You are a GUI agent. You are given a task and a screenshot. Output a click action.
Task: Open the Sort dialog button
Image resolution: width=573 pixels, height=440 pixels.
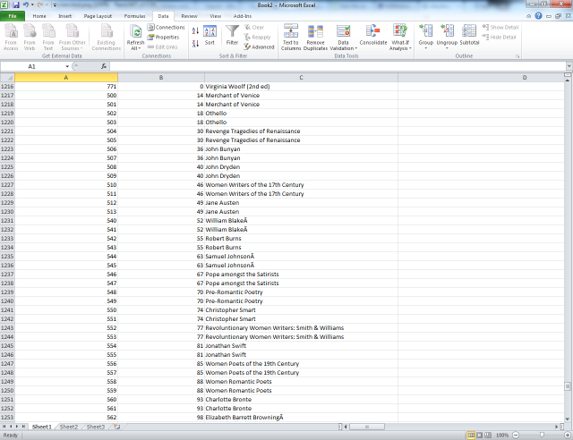coord(210,36)
